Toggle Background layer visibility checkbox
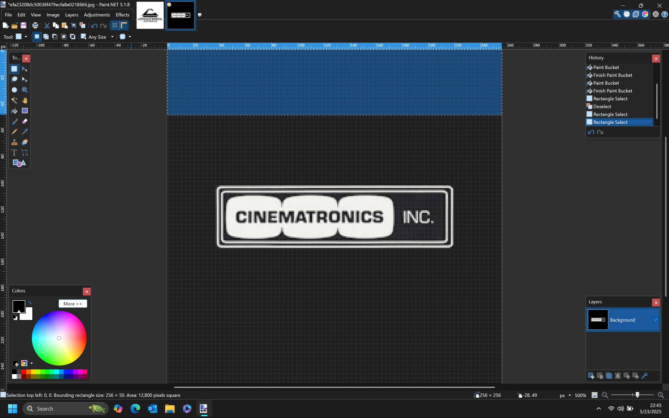This screenshot has height=418, width=669. 656,320
